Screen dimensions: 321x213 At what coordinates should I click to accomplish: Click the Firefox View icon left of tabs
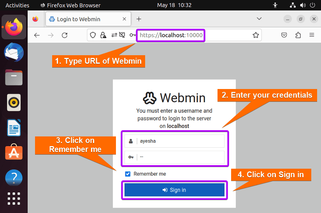point(35,19)
